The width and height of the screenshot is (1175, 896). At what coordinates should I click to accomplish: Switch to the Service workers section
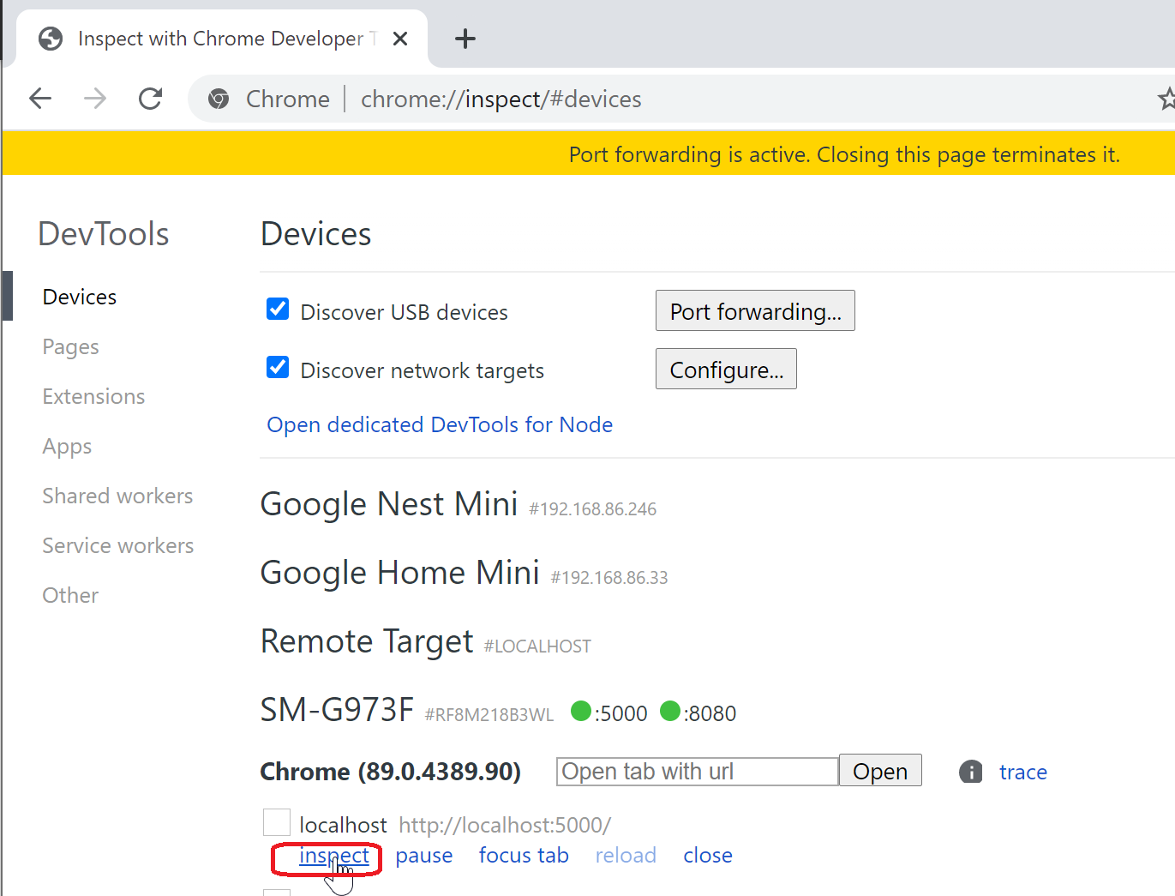117,545
